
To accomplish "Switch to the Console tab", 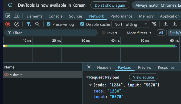I will pyautogui.click(x=56, y=16).
